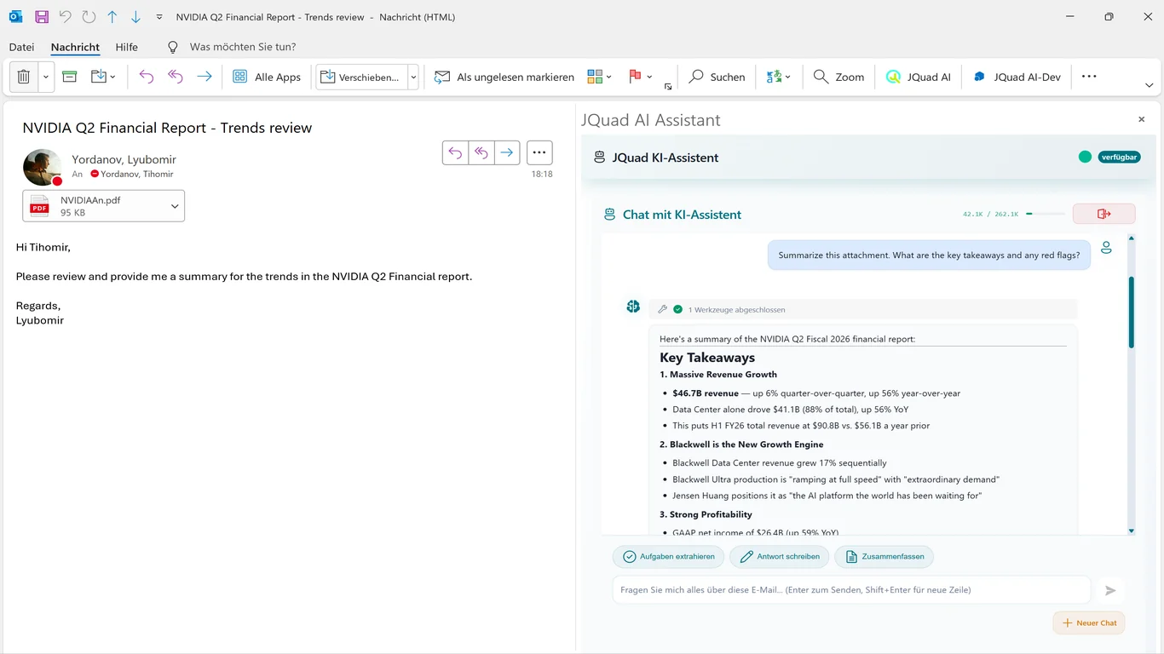Click the Redo arrow in title bar
1164x654 pixels.
pos(89,17)
